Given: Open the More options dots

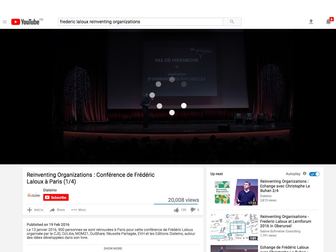Looking at the screenshot, I should click(x=74, y=210).
